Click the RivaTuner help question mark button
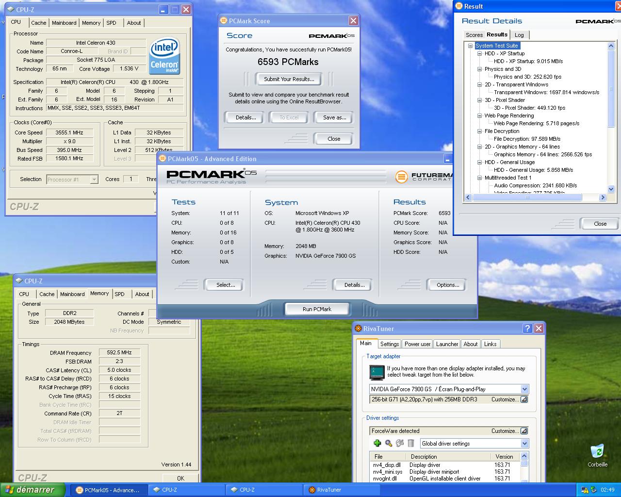This screenshot has height=497, width=621. coord(527,329)
